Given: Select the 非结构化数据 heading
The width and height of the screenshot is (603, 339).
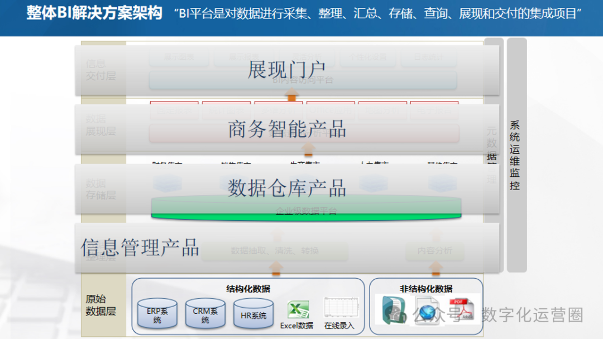Looking at the screenshot, I should (x=426, y=288).
